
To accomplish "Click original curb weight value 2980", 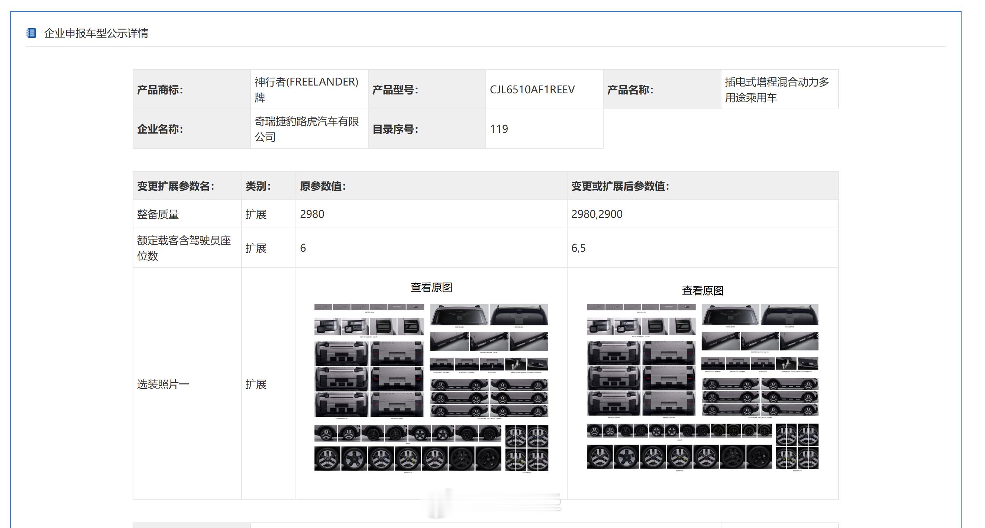I will (312, 214).
